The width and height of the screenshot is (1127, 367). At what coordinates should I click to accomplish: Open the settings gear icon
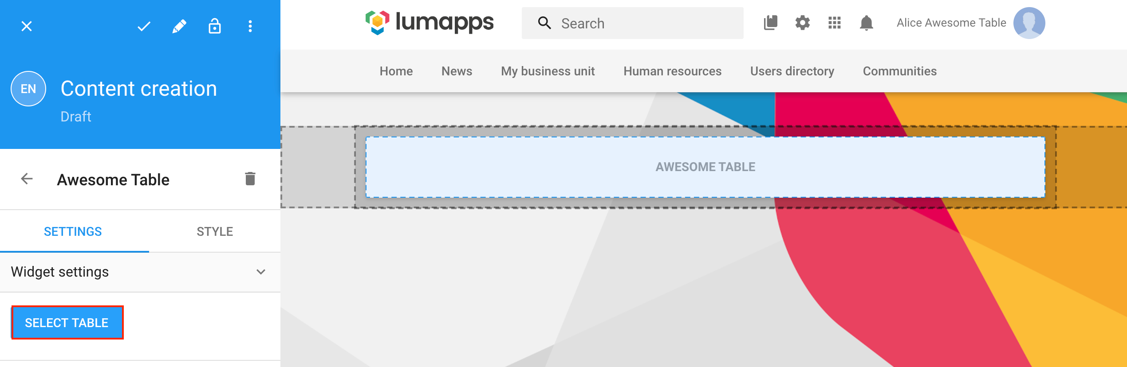click(x=802, y=23)
